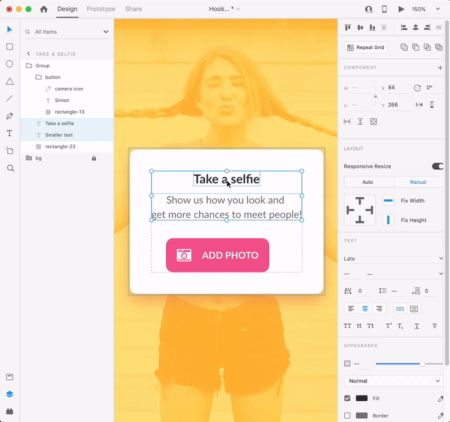Screen dimensions: 450x422
Task: Select Auto responsive resize mode
Action: [x=369, y=182]
